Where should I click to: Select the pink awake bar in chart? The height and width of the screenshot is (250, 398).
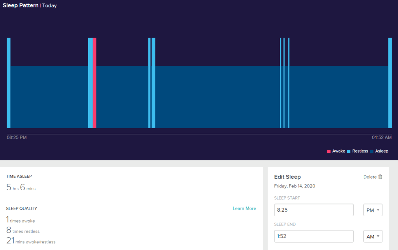pos(94,83)
